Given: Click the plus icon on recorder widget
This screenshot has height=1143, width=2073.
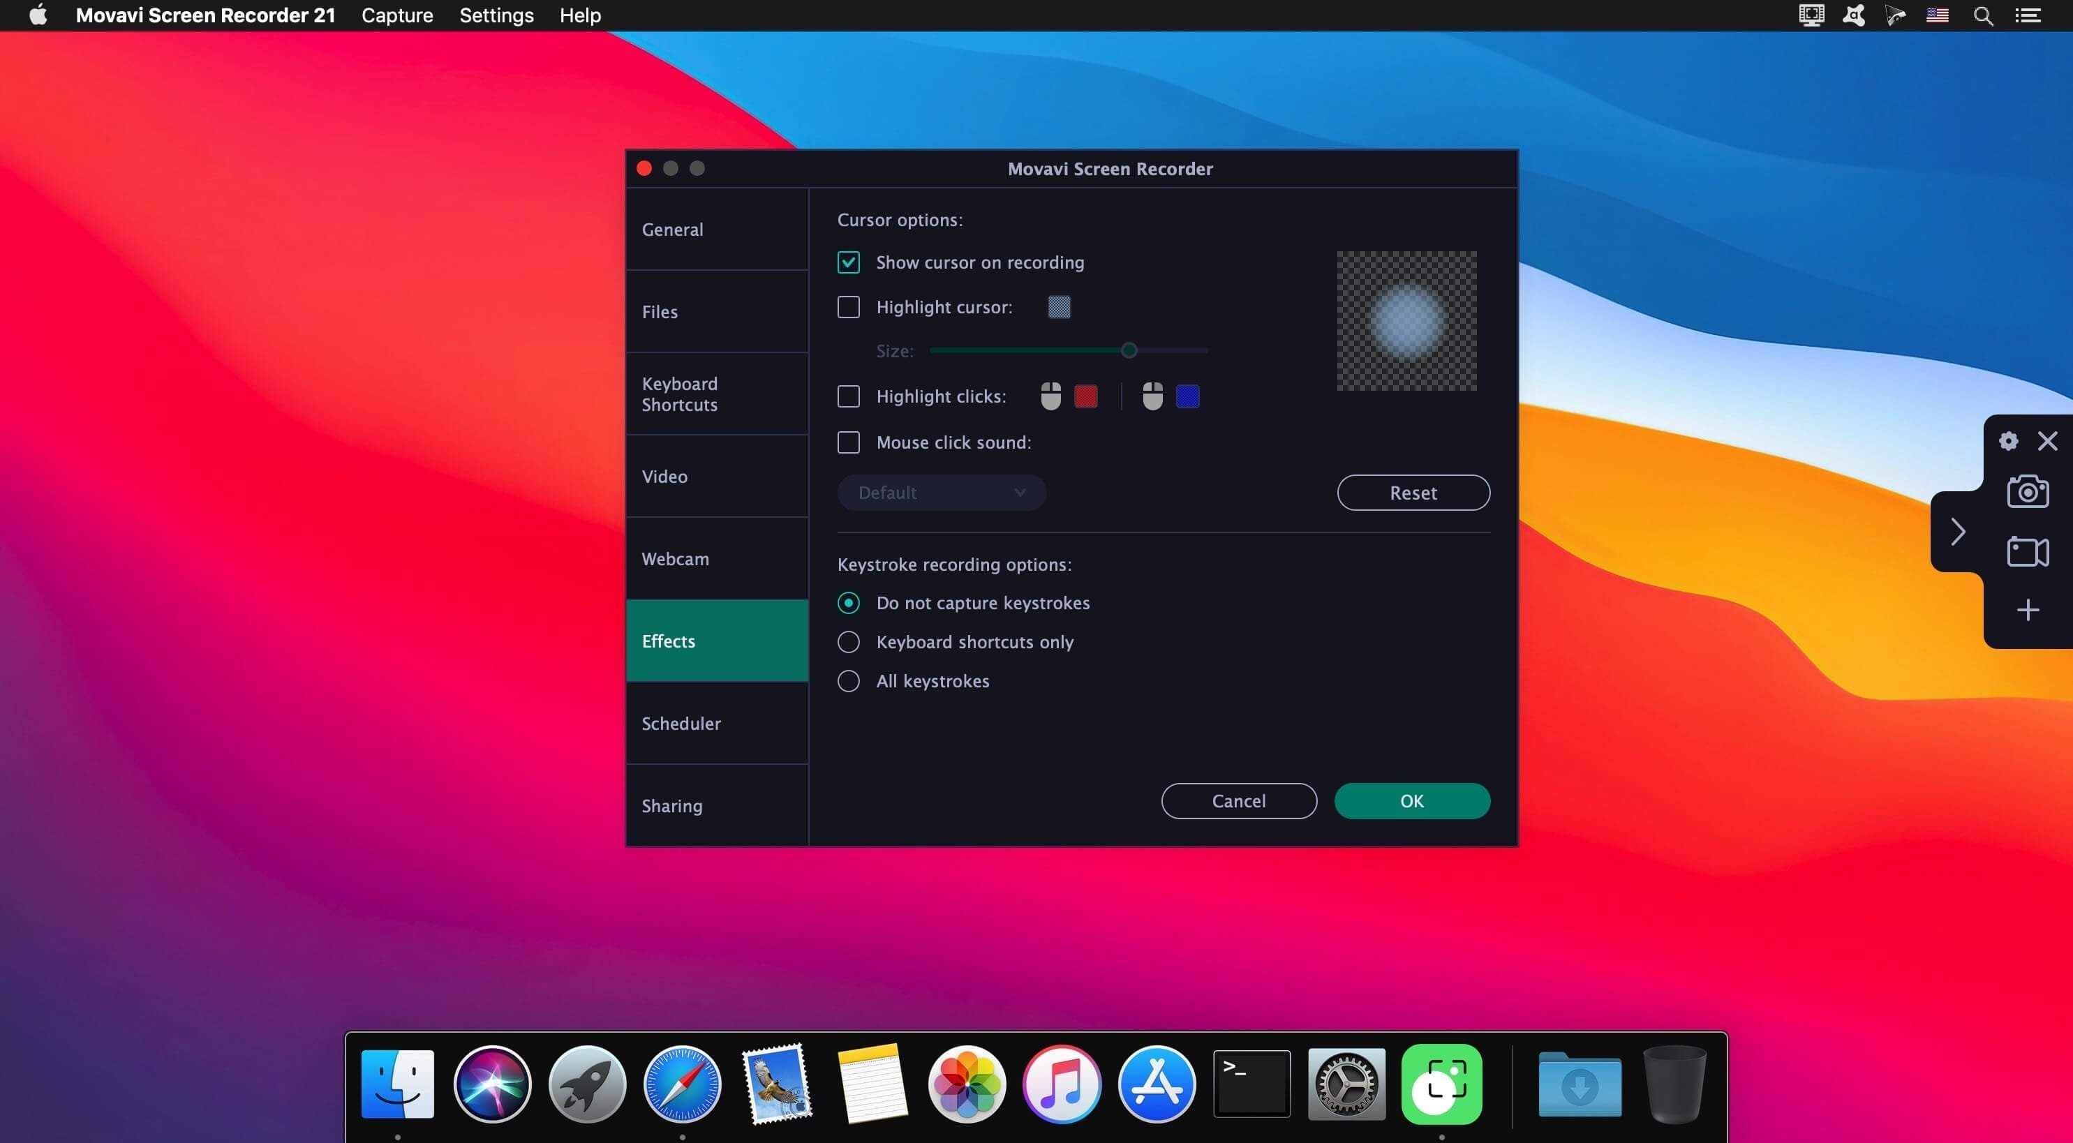Looking at the screenshot, I should pyautogui.click(x=2027, y=610).
